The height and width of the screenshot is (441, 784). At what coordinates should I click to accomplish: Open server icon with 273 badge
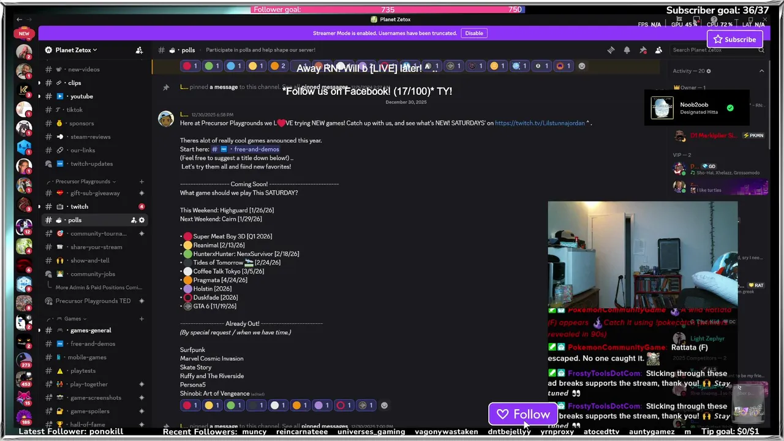24,360
